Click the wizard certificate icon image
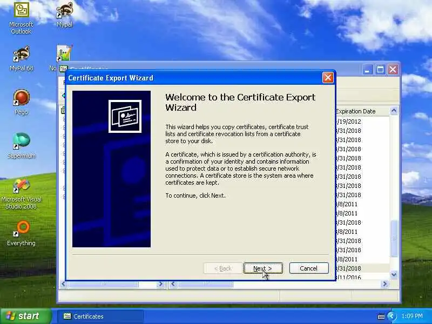This screenshot has height=324, width=432. point(125,116)
